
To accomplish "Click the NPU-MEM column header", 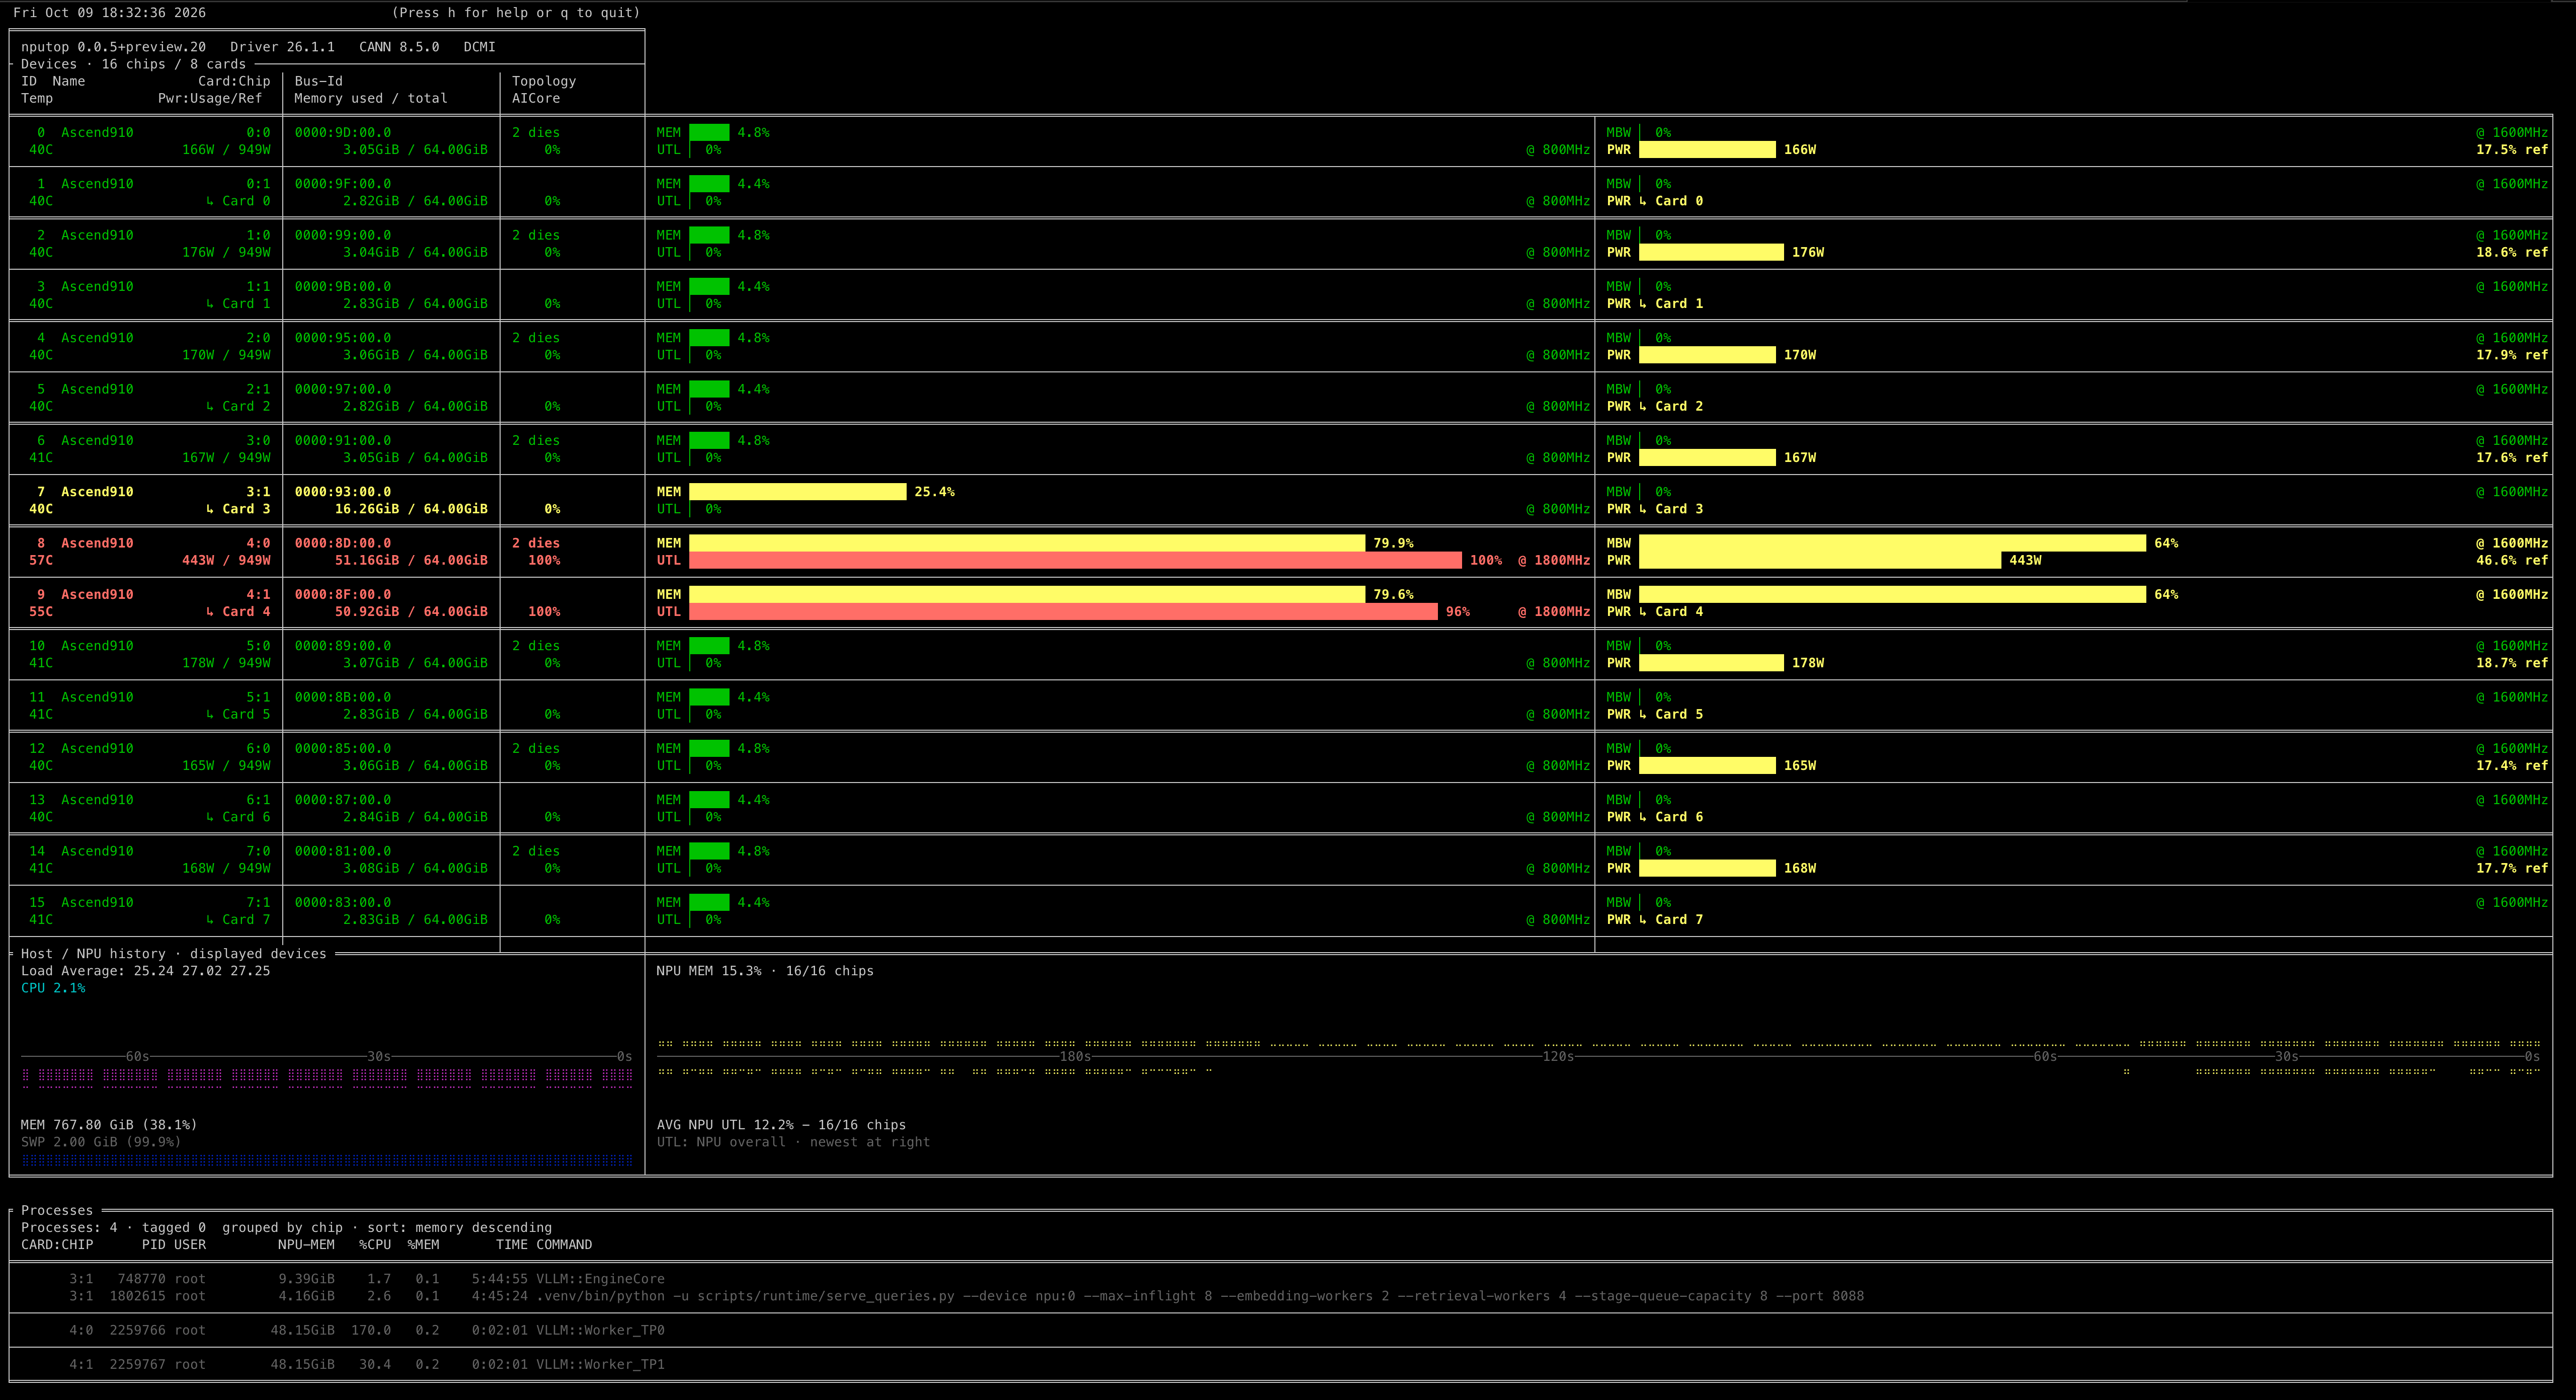I will pyautogui.click(x=306, y=1245).
